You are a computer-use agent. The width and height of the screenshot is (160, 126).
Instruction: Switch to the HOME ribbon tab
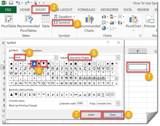pyautogui.click(x=25, y=10)
